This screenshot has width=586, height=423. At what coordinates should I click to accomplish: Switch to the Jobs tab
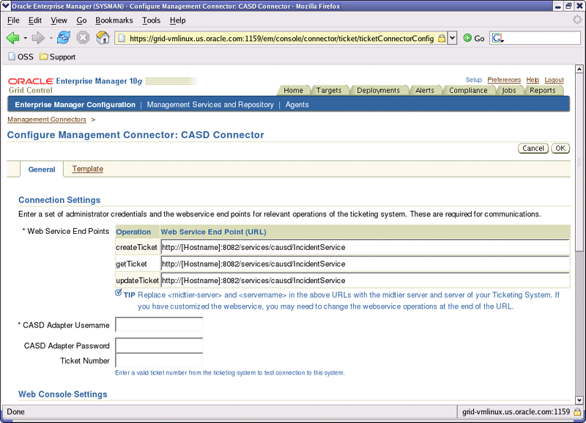pos(508,90)
